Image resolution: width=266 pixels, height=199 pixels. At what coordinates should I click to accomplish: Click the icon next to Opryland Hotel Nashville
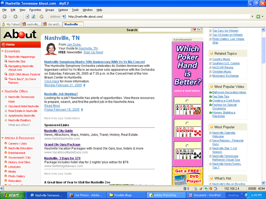[6, 106]
